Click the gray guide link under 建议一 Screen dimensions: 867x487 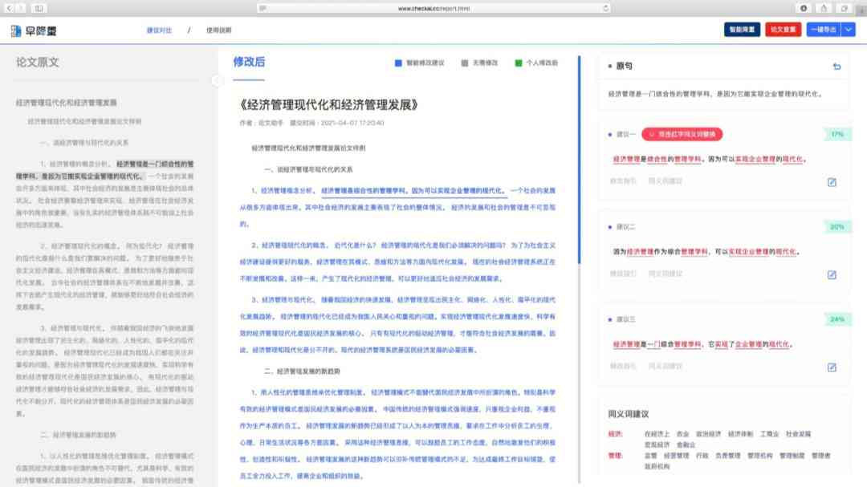623,181
